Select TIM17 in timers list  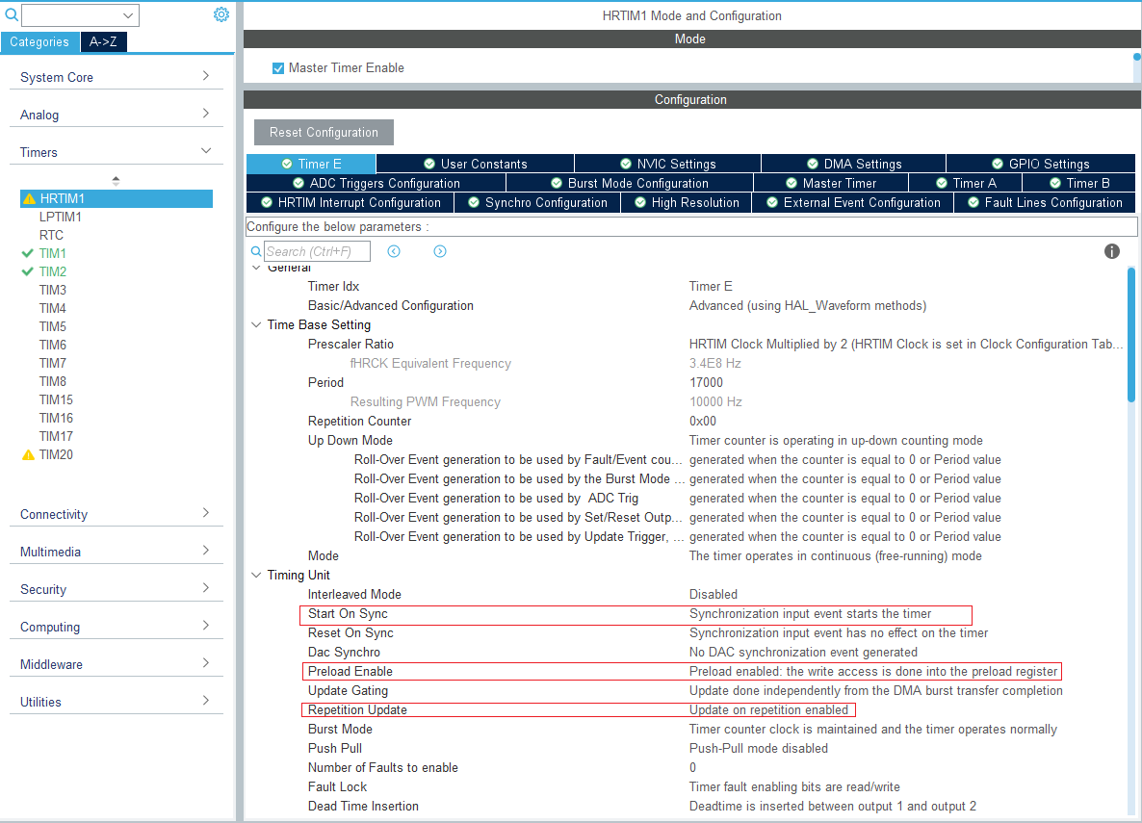56,436
